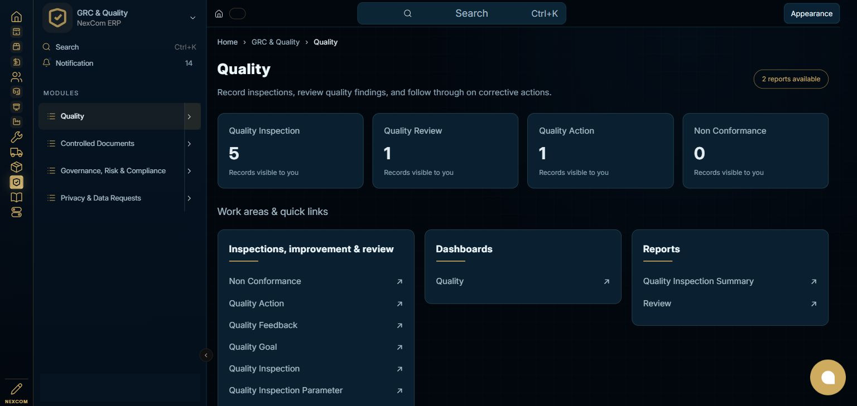857x406 pixels.
Task: Open the delivery truck module icon
Action: (17, 152)
